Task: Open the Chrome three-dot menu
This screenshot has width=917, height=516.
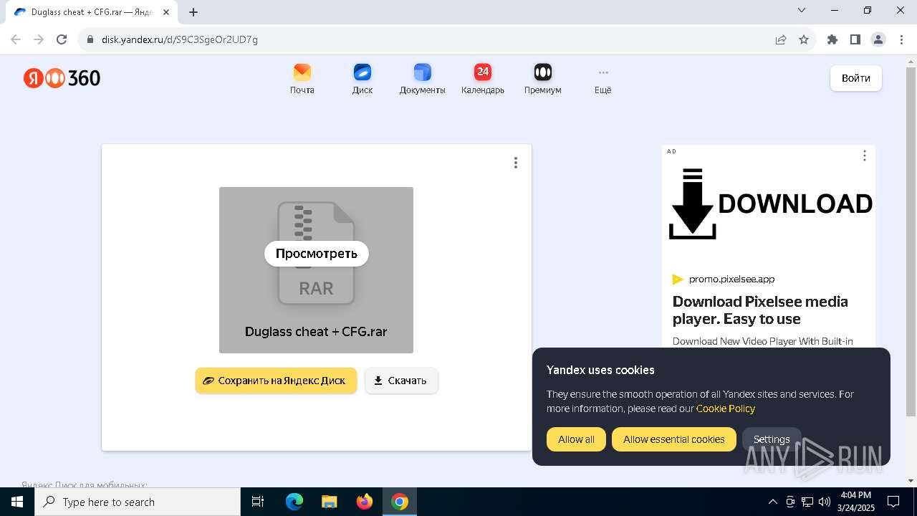Action: coord(901,39)
